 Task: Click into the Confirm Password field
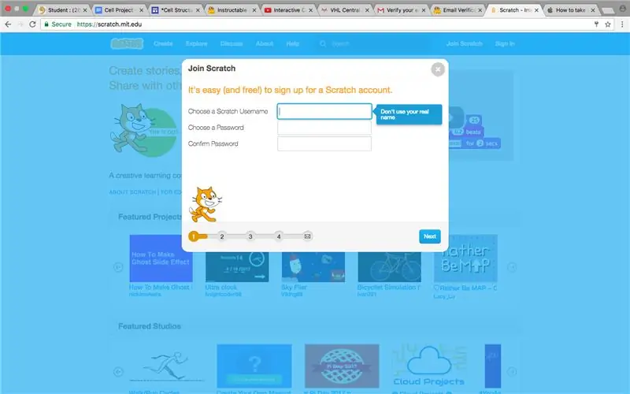click(324, 143)
